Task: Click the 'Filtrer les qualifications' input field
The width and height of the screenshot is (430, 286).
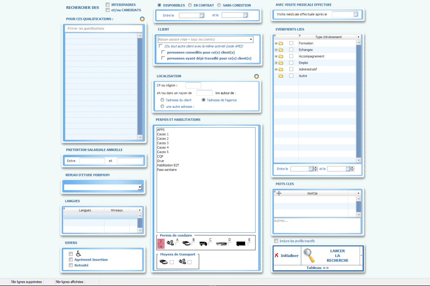Action: click(x=104, y=29)
